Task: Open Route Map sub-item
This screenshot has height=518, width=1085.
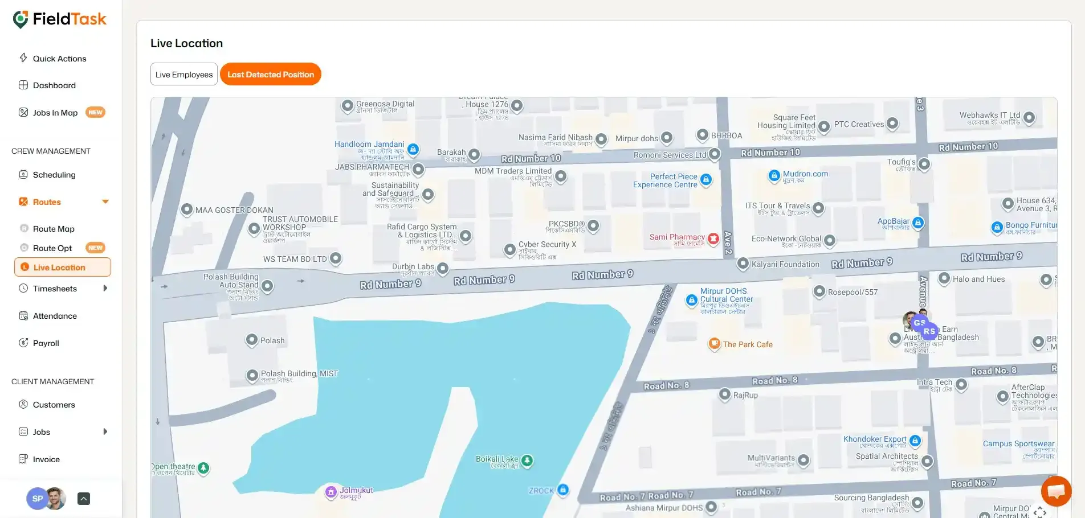Action: point(54,229)
